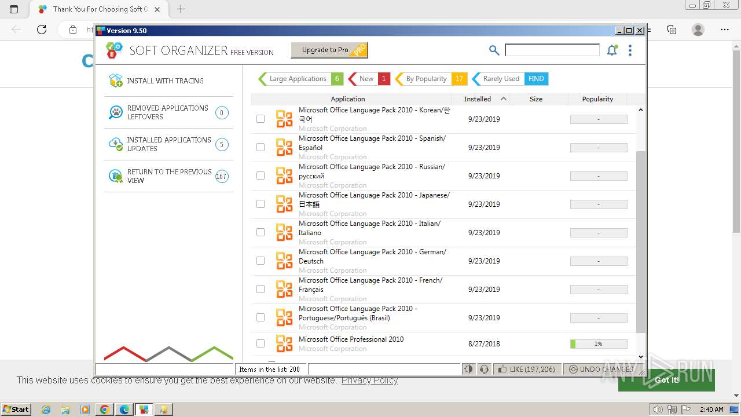Check the German Language Pack checkbox
Image resolution: width=741 pixels, height=417 pixels.
[261, 261]
